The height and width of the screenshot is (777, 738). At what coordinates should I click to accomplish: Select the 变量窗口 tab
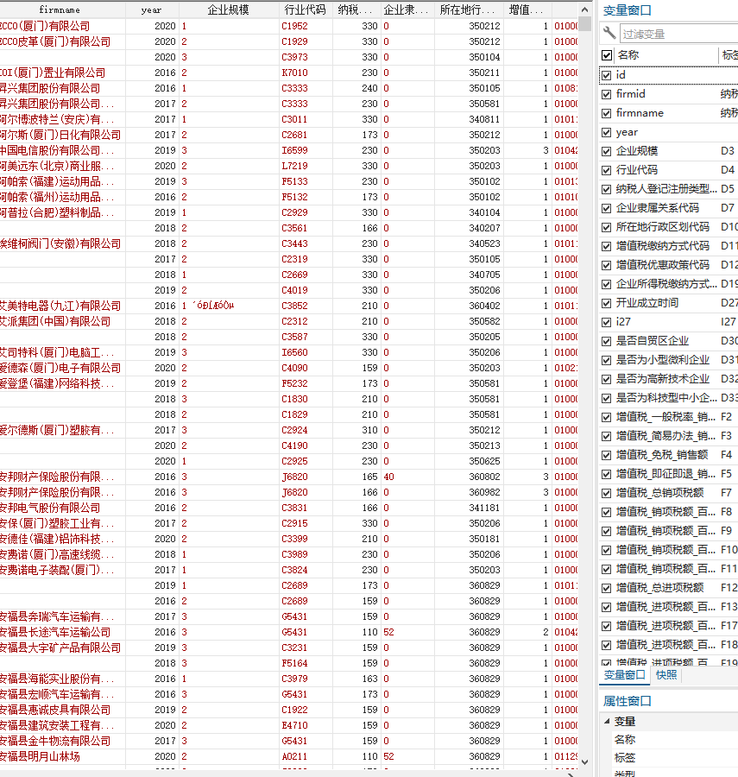(624, 675)
